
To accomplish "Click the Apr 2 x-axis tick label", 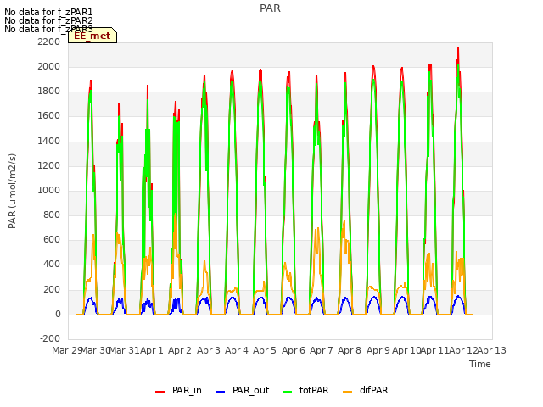I will click(x=180, y=350).
